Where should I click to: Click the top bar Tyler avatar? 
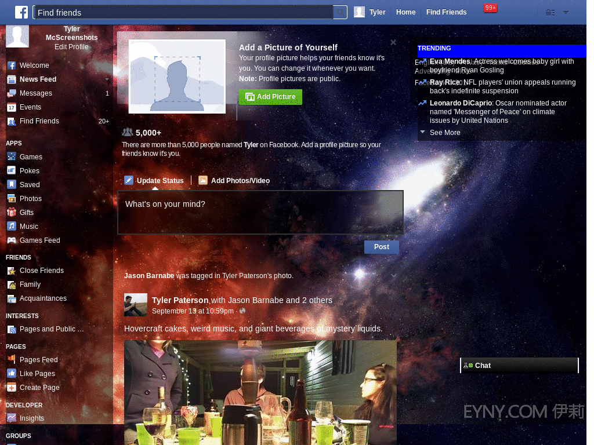[x=359, y=12]
